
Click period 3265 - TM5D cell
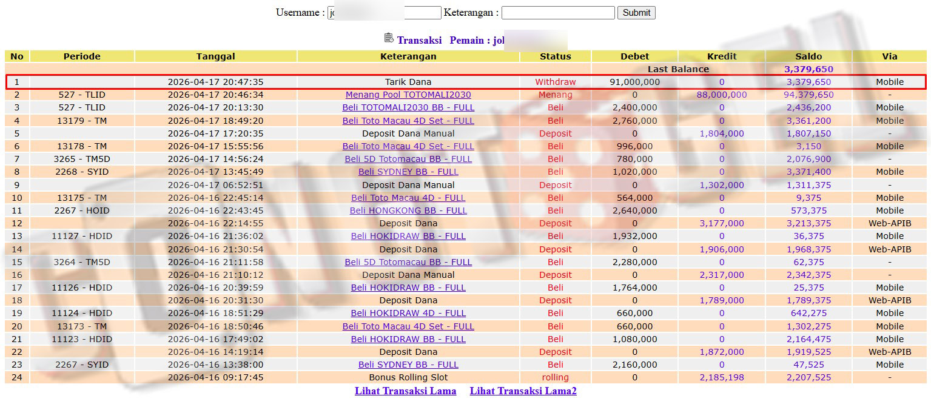click(x=82, y=159)
